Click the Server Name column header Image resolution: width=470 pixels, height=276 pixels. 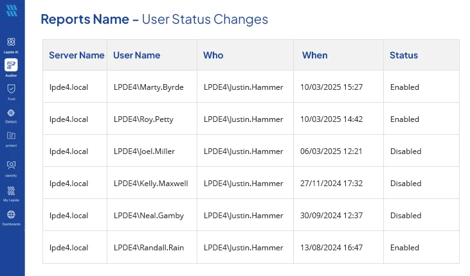click(x=77, y=55)
